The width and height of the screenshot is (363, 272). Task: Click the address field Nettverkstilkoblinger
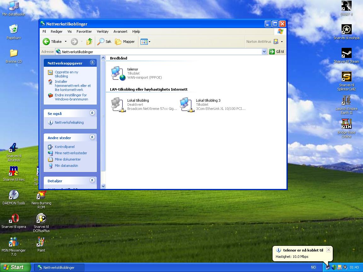coord(158,52)
